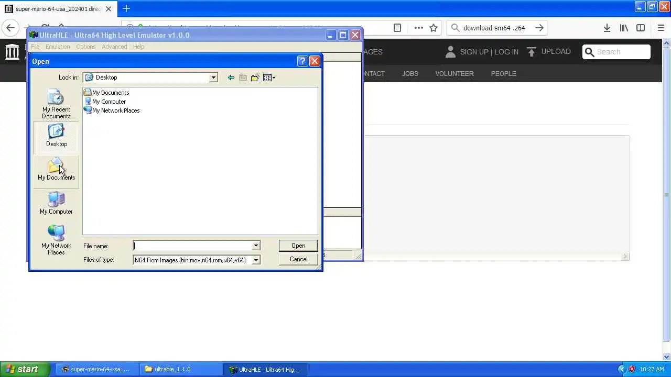Screen dimensions: 671x377
Task: Close the Open dialog
Action: coord(315,61)
